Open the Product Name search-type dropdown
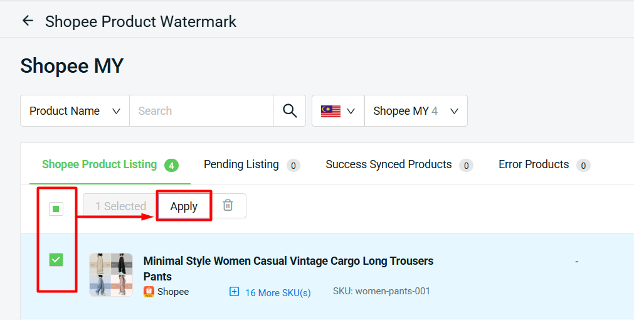Viewport: 634px width, 320px height. pyautogui.click(x=75, y=111)
